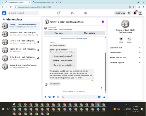
Task: Open the Keyla conversation
Action: click(x=20, y=58)
